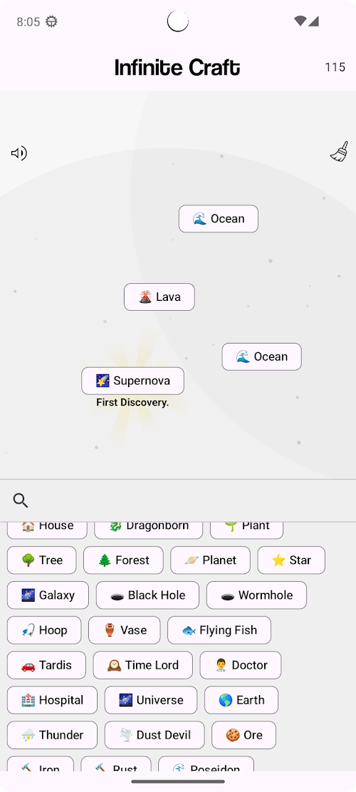Image resolution: width=356 pixels, height=792 pixels.
Task: Pick the Time Lord element
Action: pyautogui.click(x=142, y=665)
